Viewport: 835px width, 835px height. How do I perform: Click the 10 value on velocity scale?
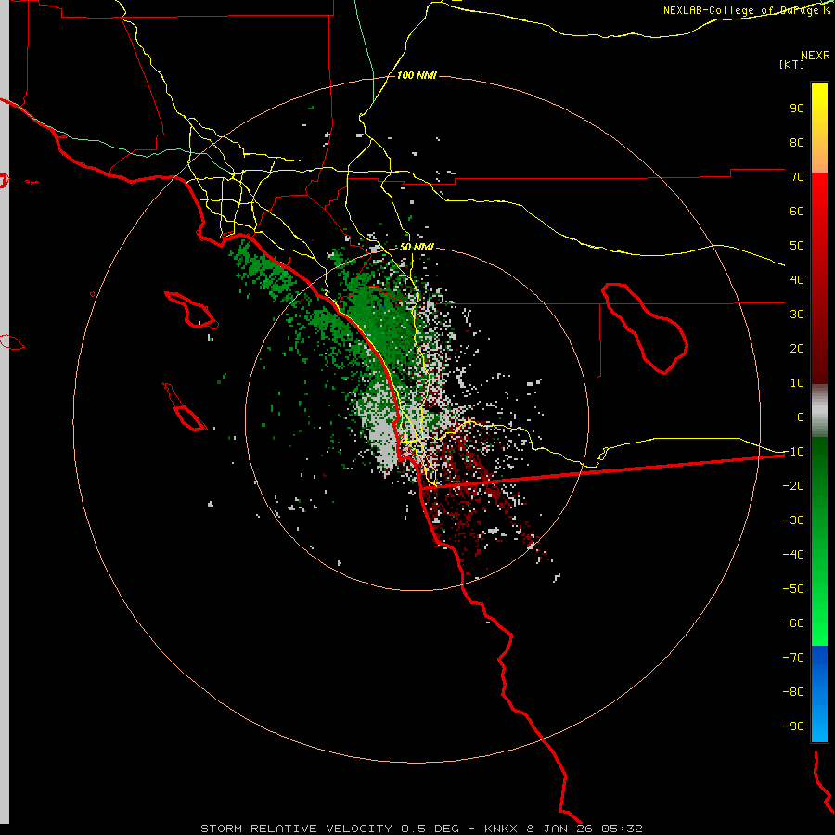(797, 383)
